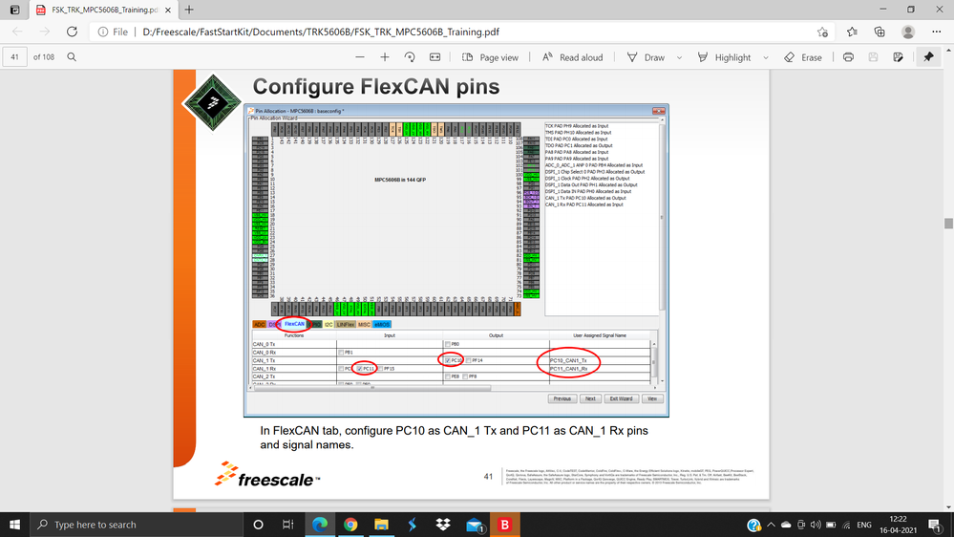The height and width of the screenshot is (537, 954).
Task: Open Dropbox from the taskbar
Action: pyautogui.click(x=443, y=525)
